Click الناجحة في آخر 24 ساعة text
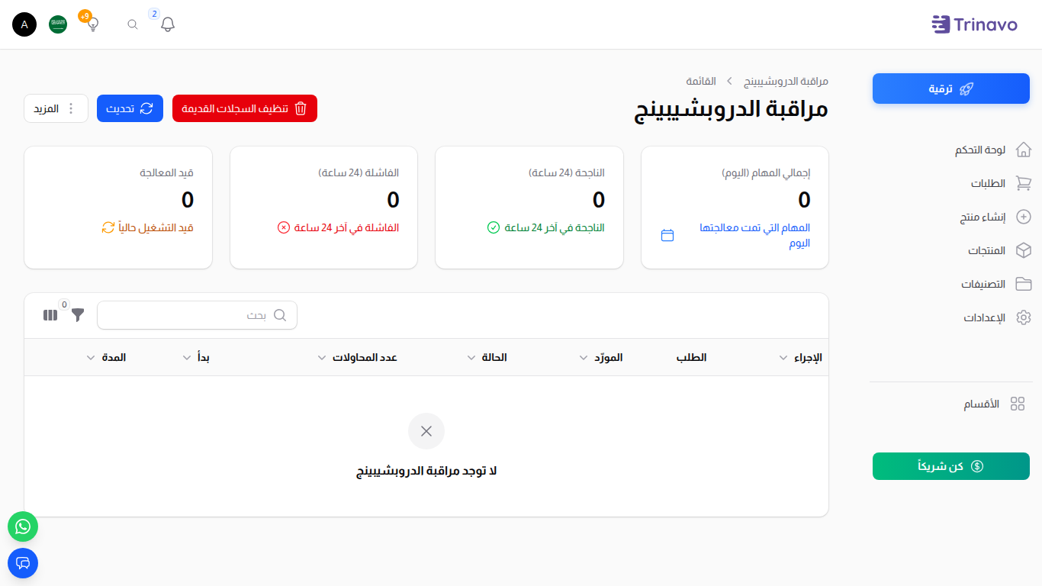This screenshot has height=586, width=1042. coord(555,227)
